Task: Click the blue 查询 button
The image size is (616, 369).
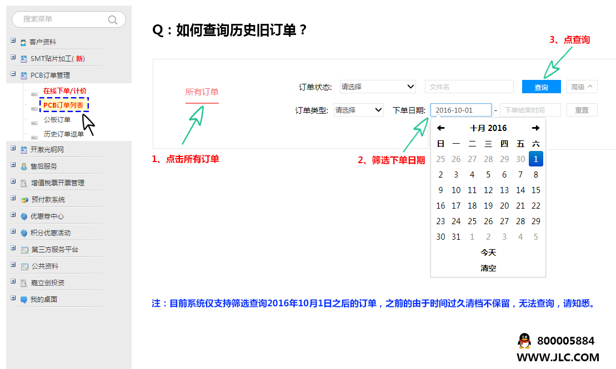Action: click(x=541, y=87)
